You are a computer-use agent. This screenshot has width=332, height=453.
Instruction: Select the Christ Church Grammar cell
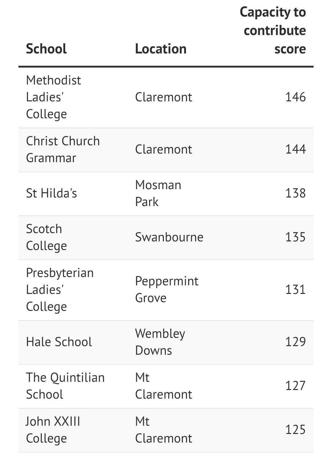63,150
